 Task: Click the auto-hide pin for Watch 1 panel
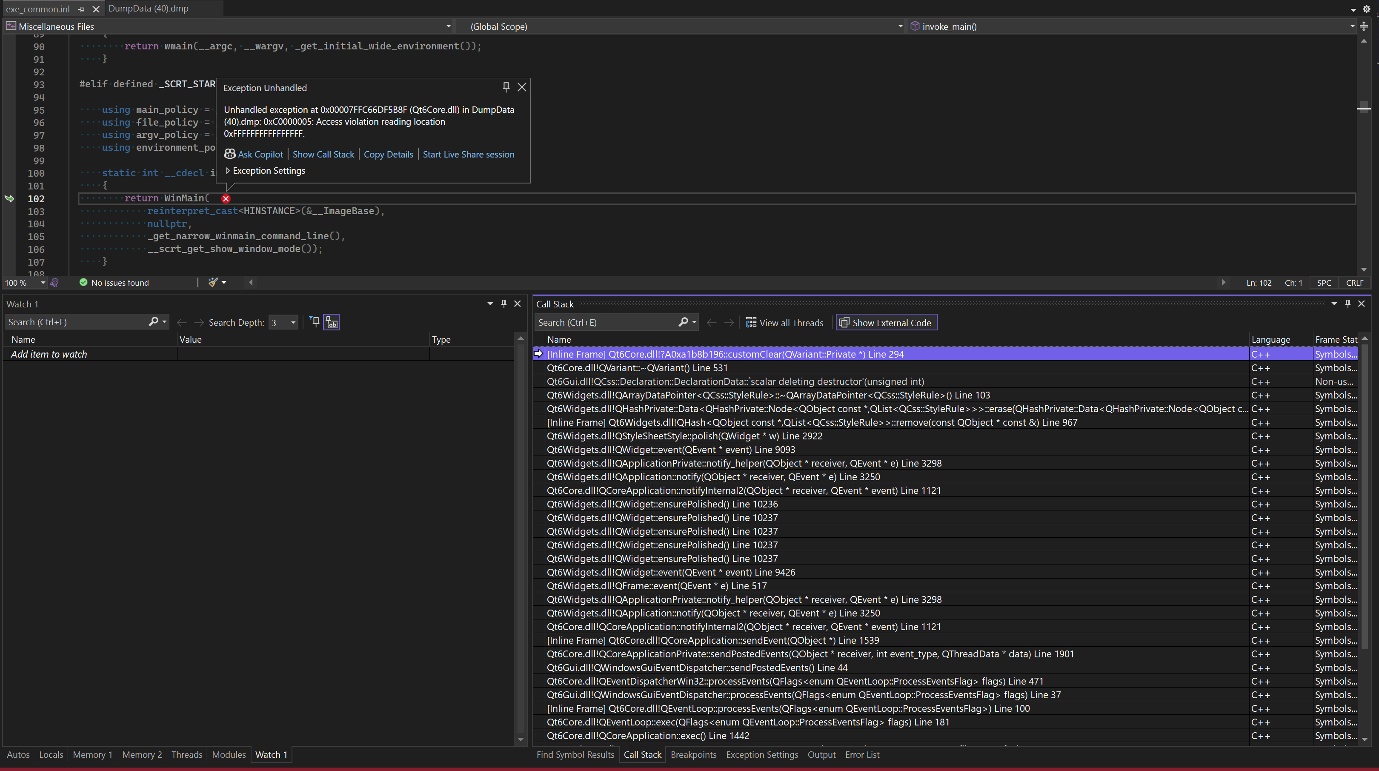(x=504, y=304)
